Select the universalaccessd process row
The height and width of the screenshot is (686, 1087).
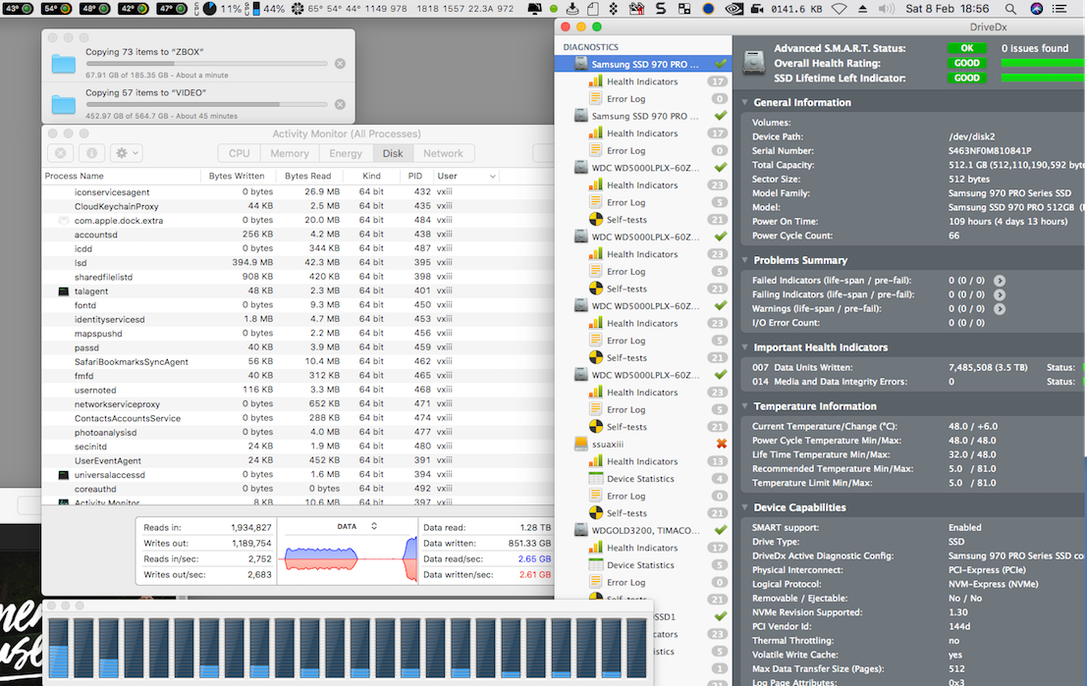click(299, 475)
